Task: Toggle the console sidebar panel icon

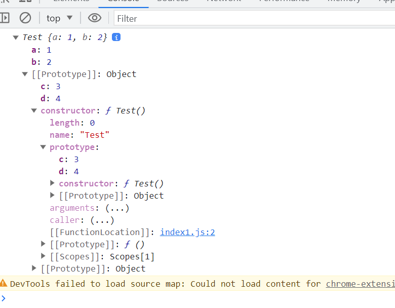Action: (x=5, y=18)
